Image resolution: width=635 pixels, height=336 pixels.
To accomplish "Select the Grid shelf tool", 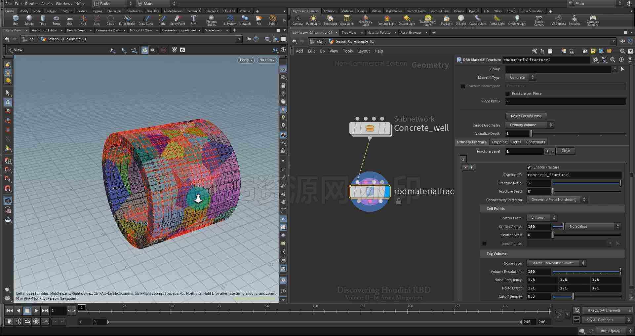I will [70, 20].
